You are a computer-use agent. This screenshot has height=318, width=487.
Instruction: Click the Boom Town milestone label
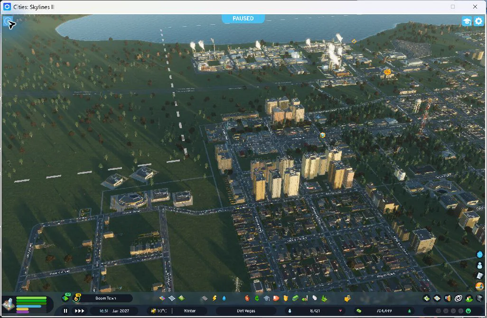[106, 298]
